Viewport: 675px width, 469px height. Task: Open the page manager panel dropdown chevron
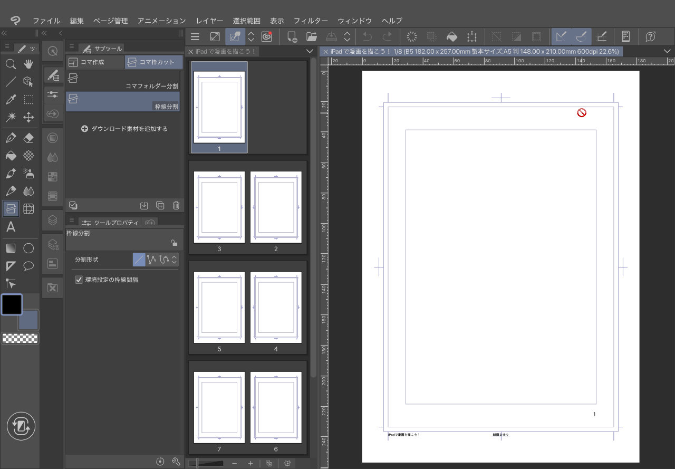click(310, 51)
